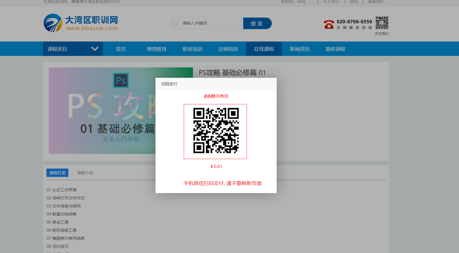Open the 定制培训 nav item

click(228, 49)
